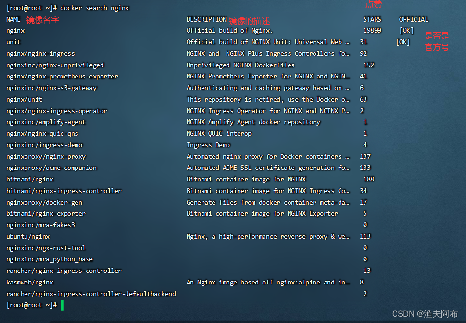Click the image name nginxinc/nginx-s3-gateway
Screen dimensions: 466x323
point(51,88)
